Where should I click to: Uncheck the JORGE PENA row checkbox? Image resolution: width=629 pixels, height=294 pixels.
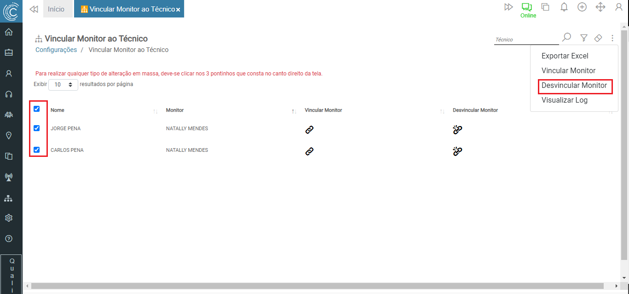click(x=37, y=128)
